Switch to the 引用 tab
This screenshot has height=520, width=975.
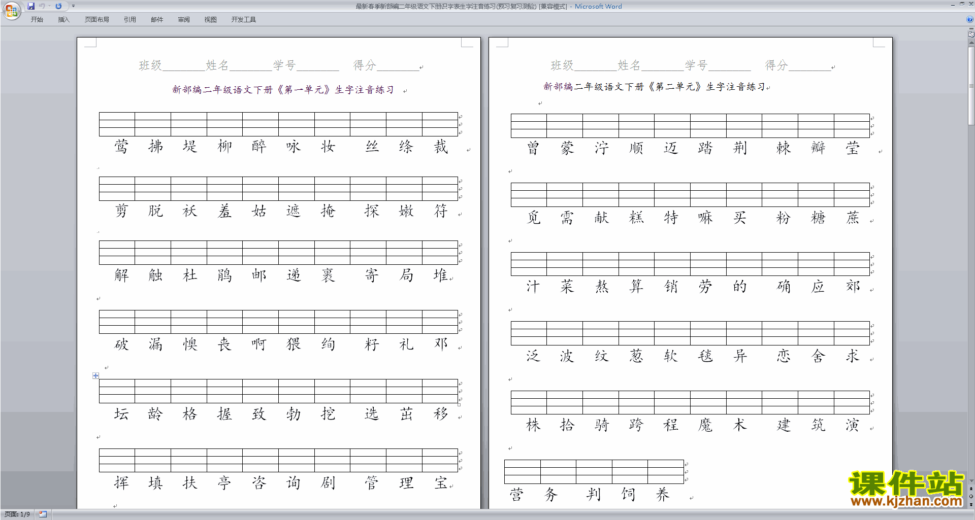click(130, 20)
